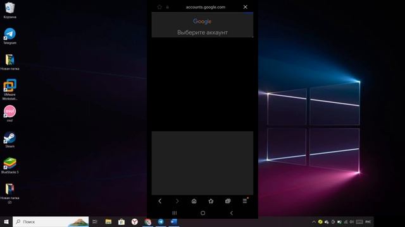Close the accounts.google.com page with X

coord(245,7)
